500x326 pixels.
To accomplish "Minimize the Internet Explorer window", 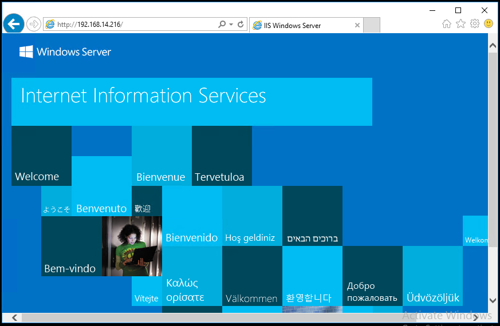I will (x=432, y=10).
